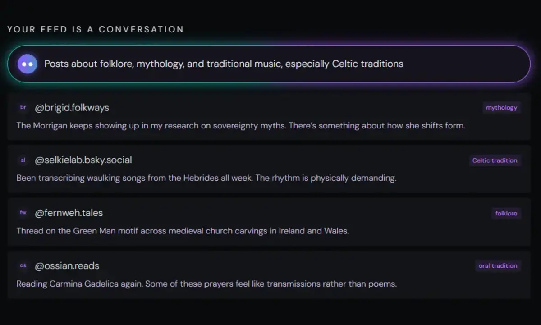The height and width of the screenshot is (325, 541).
Task: Open the @brigid.folkways profile link
Action: (x=72, y=108)
